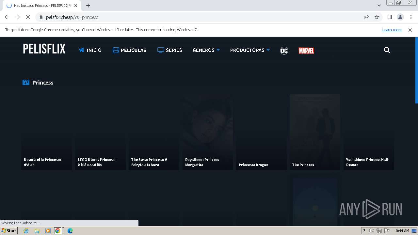
Task: Open the MARVEL logo icon
Action: point(306,51)
